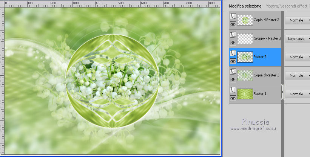Open the Normale blend mode dropdown of Raster 1
The image size is (310, 157).
pos(298,94)
